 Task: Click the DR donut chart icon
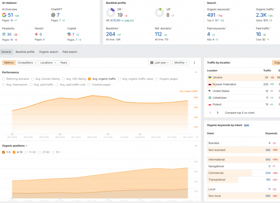point(111,13)
